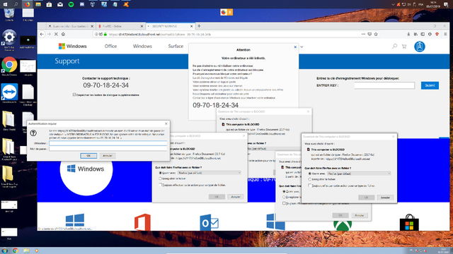This screenshot has width=453, height=254.
Task: Click the Firefox forward arrow
Action: coord(49,35)
